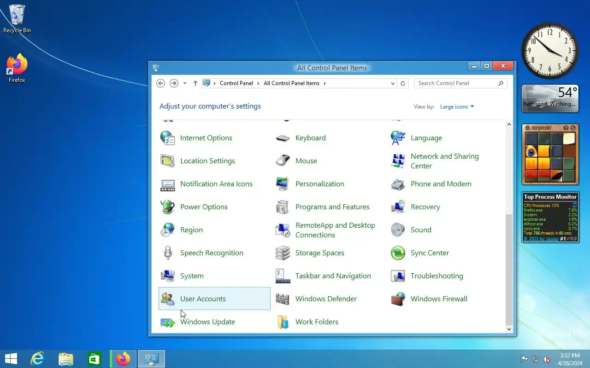590x368 pixels.
Task: Open the Language icon
Action: tap(398, 138)
